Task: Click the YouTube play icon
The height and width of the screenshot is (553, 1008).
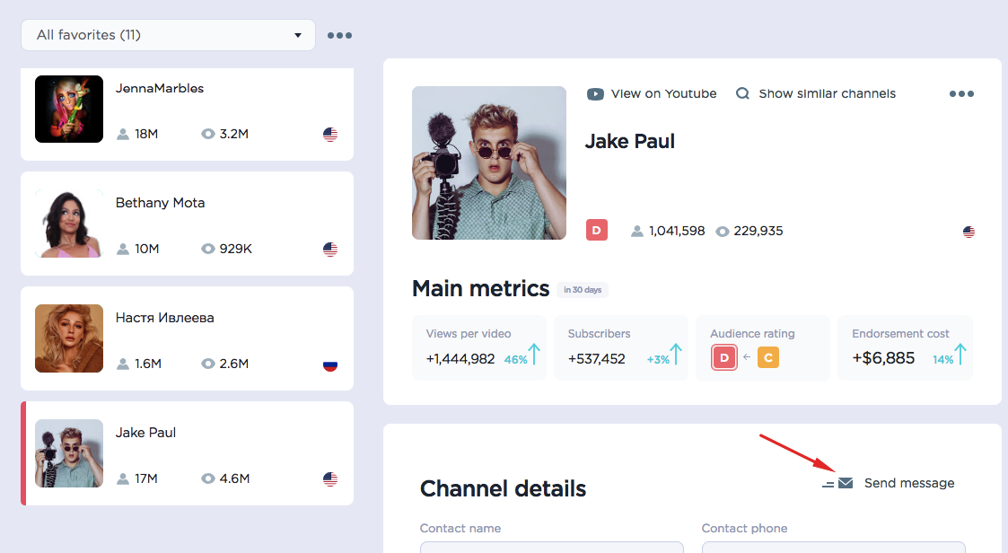Action: click(x=595, y=94)
